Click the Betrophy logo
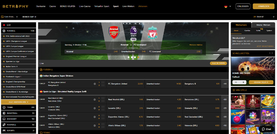This screenshot has width=277, height=134. [x=15, y=6]
